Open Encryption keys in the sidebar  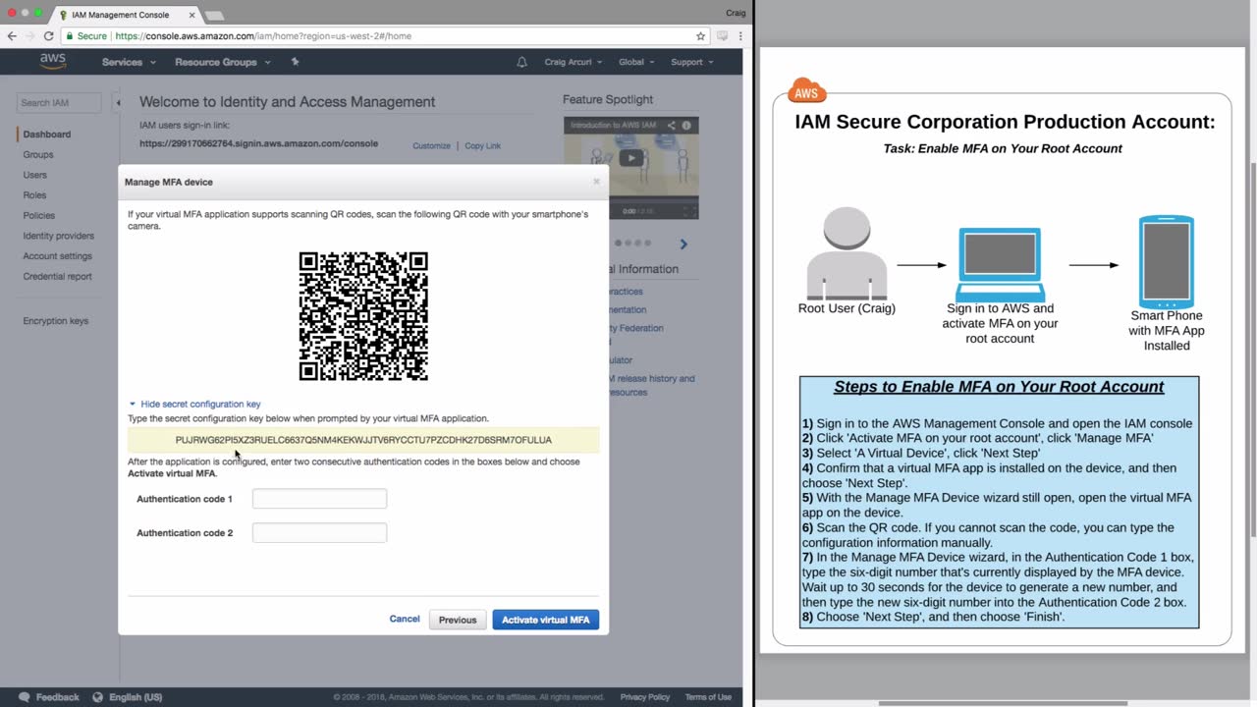click(x=56, y=321)
